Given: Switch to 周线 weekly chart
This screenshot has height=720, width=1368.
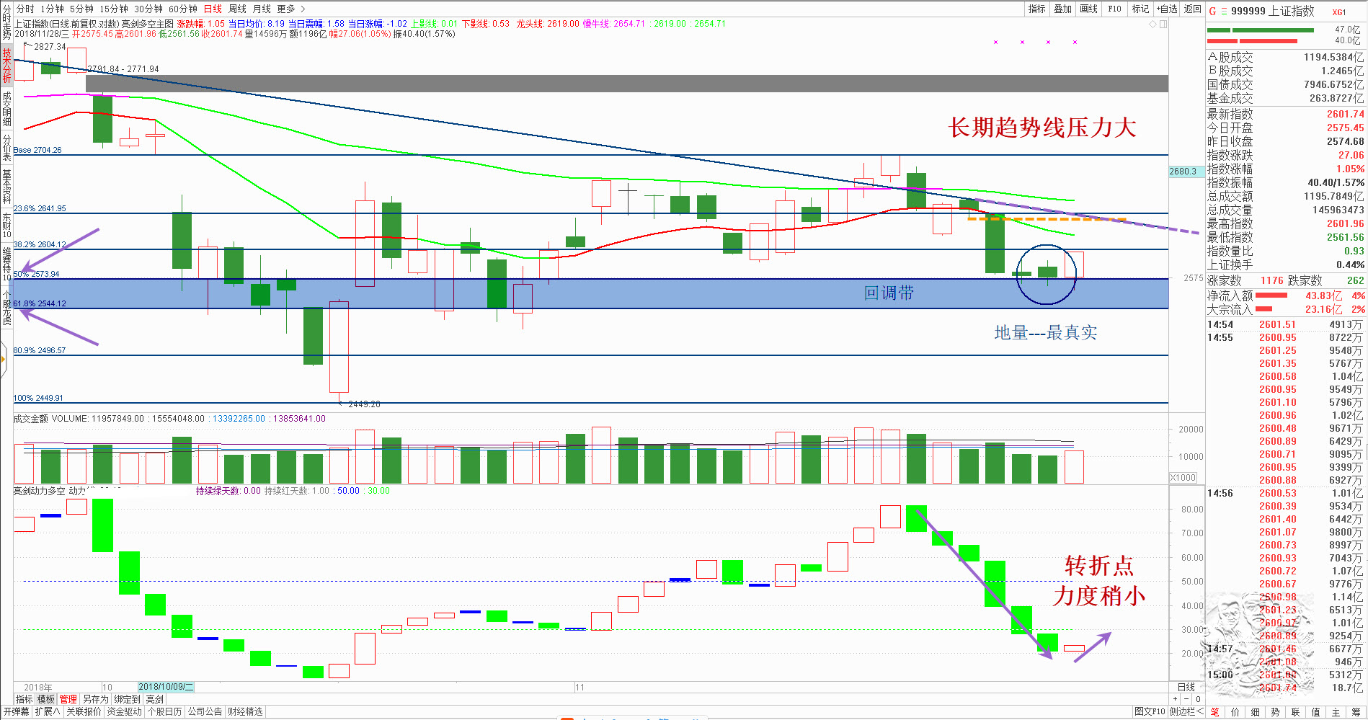Looking at the screenshot, I should point(237,9).
